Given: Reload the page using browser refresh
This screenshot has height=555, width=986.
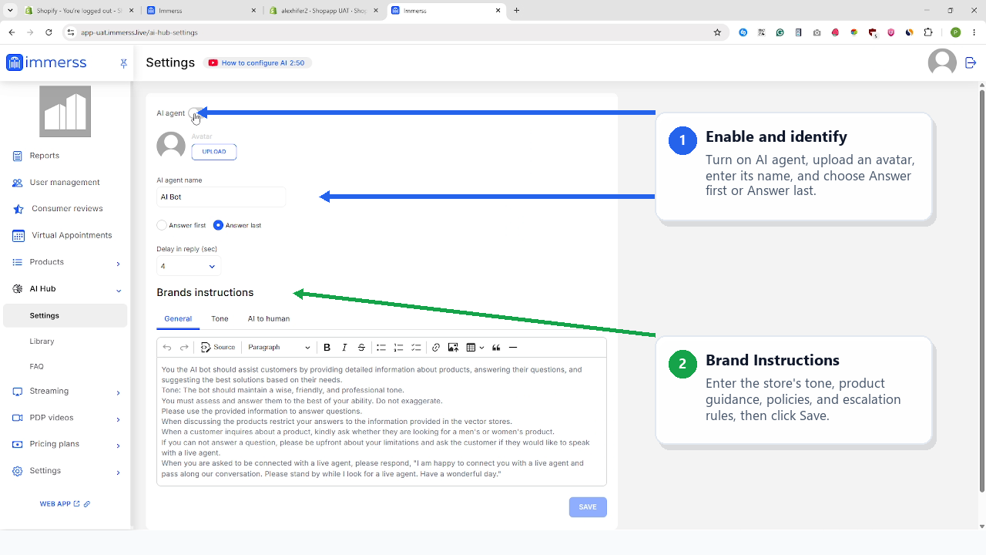Looking at the screenshot, I should coord(49,32).
